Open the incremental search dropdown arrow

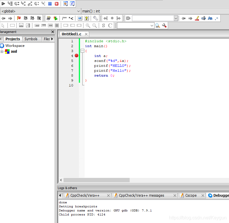(176, 19)
